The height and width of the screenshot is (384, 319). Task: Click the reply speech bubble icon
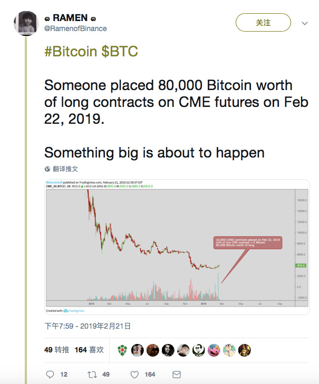pos(50,375)
